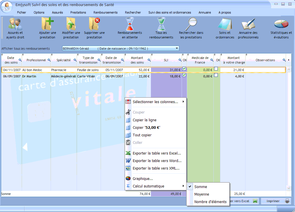Click search icon in Observations header

(x=284, y=60)
